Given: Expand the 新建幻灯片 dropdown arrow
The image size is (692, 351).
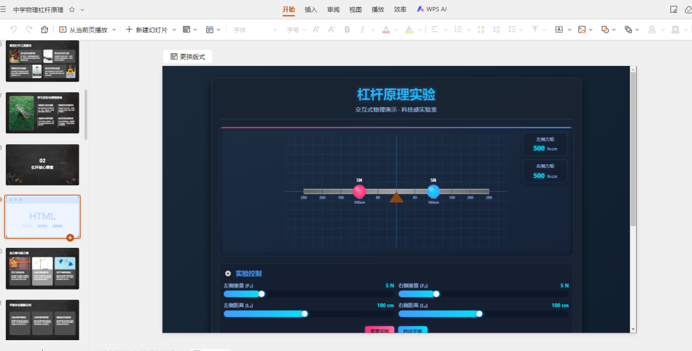Looking at the screenshot, I should tap(174, 29).
